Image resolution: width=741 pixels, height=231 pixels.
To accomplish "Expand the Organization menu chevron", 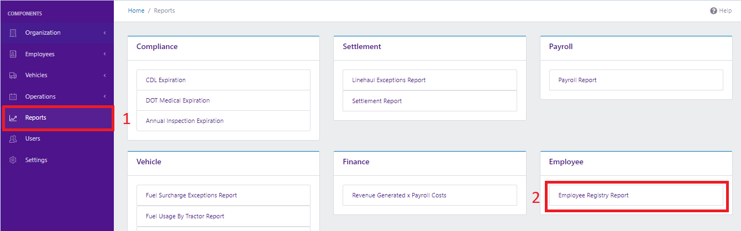I will click(x=104, y=33).
